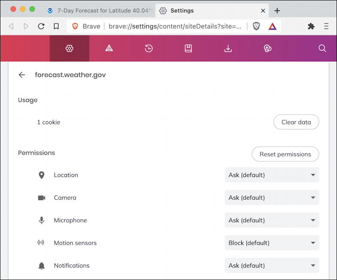Open the Wallet icon in settings toolbar

(x=267, y=48)
